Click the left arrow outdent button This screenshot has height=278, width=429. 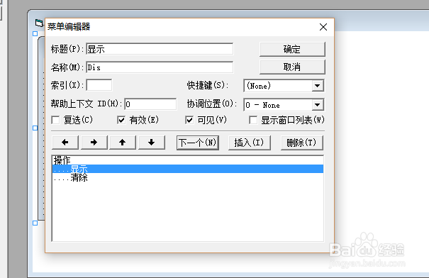coord(65,143)
